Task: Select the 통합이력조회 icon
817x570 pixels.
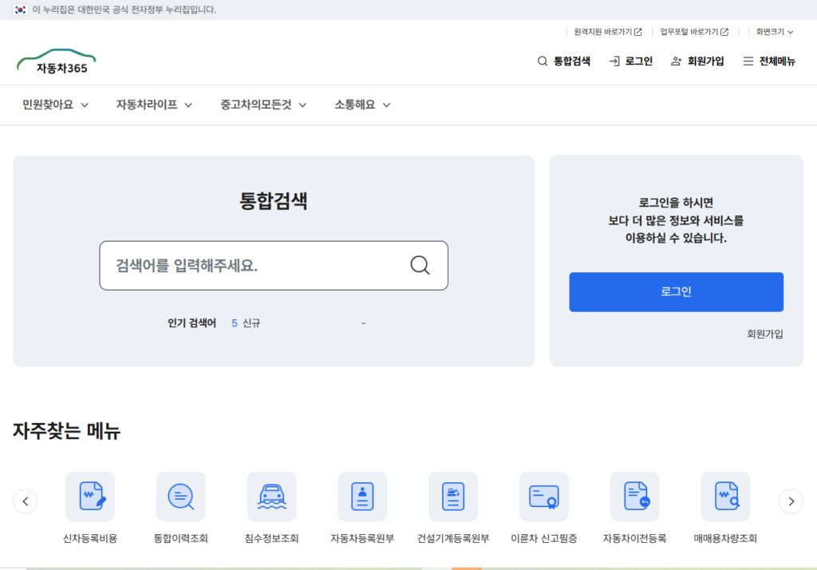Action: (x=180, y=496)
